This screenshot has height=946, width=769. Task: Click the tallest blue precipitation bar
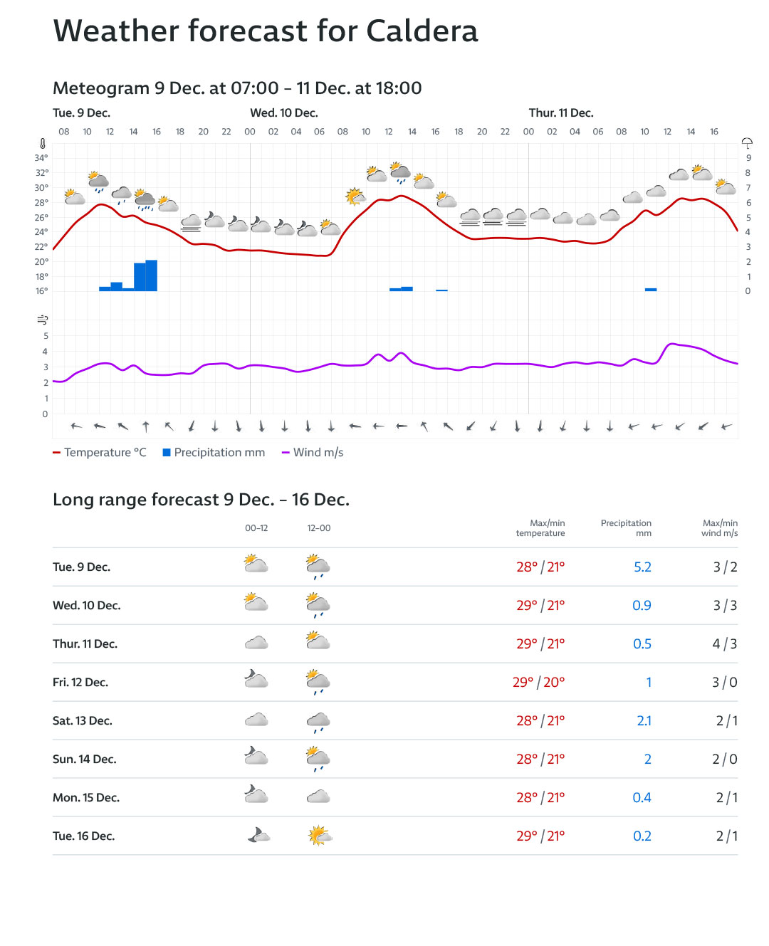(x=151, y=275)
